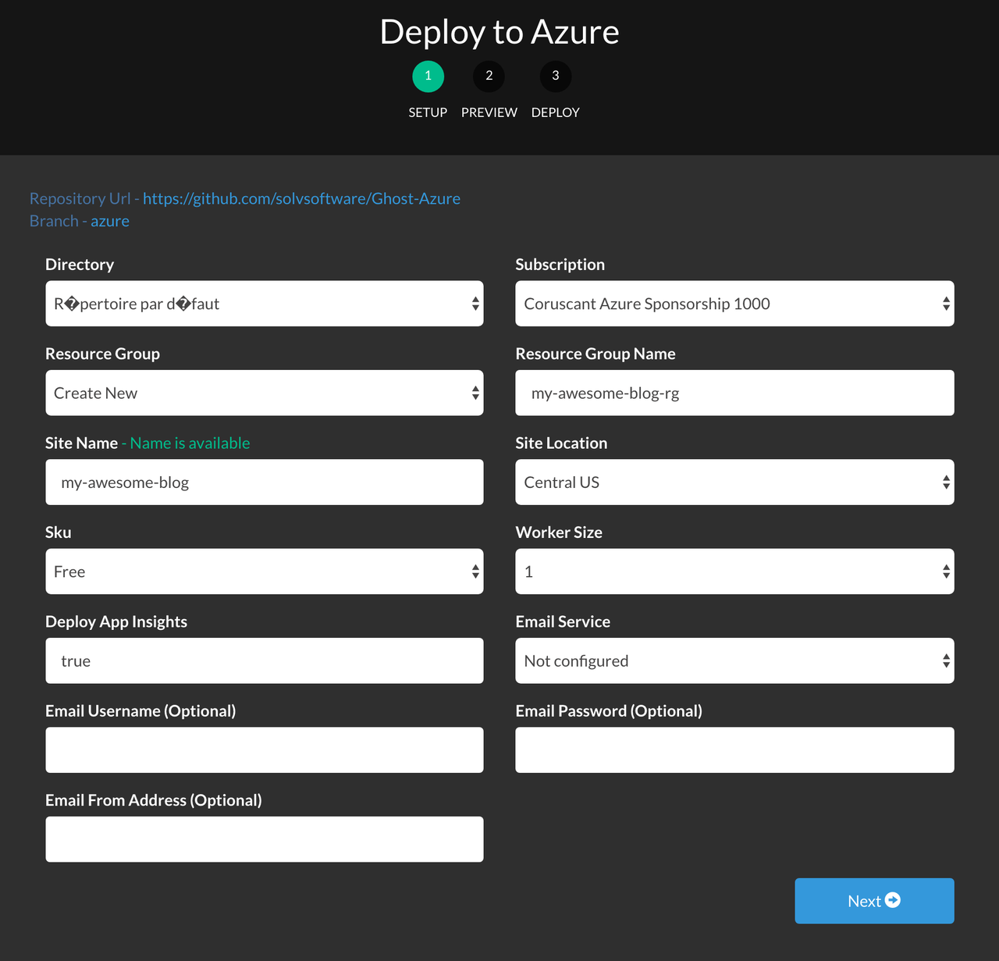This screenshot has width=999, height=961.
Task: Click the 'Email Service' label
Action: (x=563, y=621)
